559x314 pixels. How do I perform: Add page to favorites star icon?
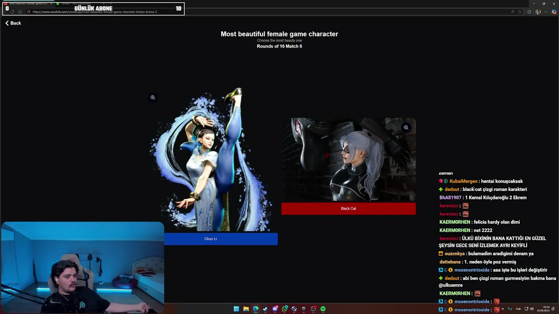[x=520, y=12]
